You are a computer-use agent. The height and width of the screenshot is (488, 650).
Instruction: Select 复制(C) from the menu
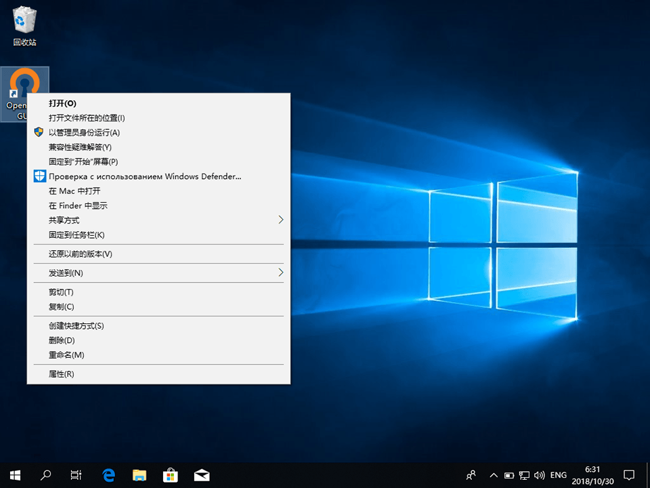pyautogui.click(x=158, y=306)
